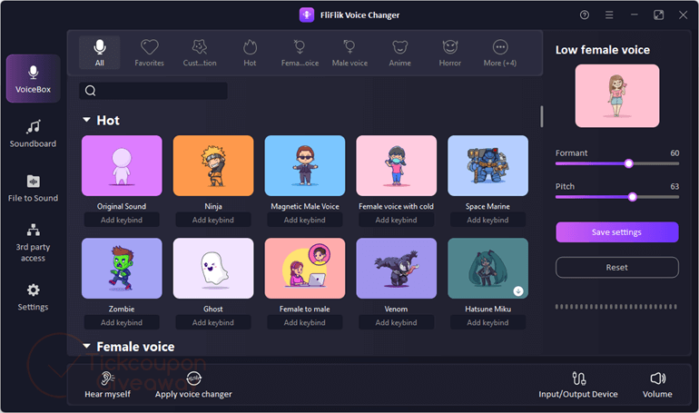Add keybind for Hatsune Miku
The width and height of the screenshot is (699, 413).
487,322
